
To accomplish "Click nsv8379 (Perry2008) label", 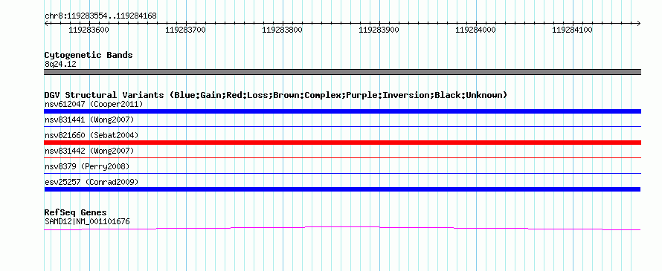I will pyautogui.click(x=87, y=166).
